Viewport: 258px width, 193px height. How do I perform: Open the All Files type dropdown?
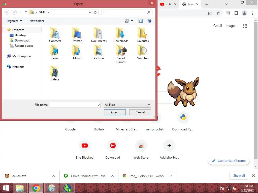tap(127, 105)
